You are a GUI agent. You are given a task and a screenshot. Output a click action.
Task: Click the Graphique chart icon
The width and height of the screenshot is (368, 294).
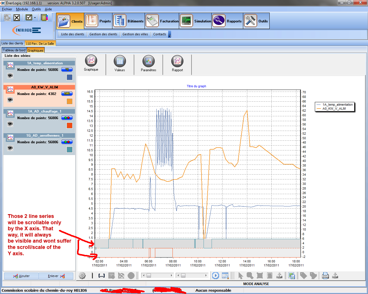(x=91, y=61)
